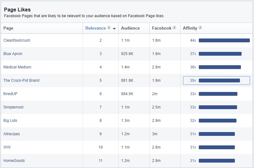Open the WW page link
This screenshot has height=168, width=254.
pos(7,147)
